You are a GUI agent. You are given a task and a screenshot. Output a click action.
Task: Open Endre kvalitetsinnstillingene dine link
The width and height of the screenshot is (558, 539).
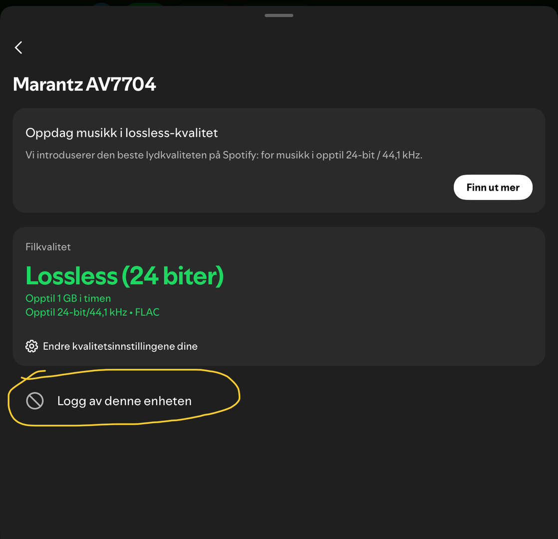[x=120, y=346]
